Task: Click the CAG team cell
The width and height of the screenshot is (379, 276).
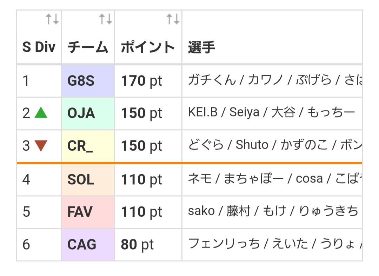Action: (88, 245)
